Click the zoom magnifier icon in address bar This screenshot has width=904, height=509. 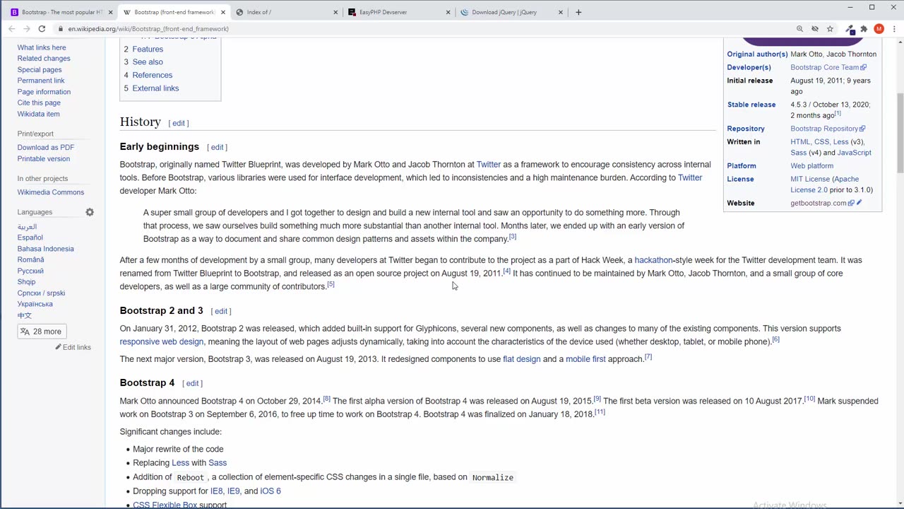[799, 29]
